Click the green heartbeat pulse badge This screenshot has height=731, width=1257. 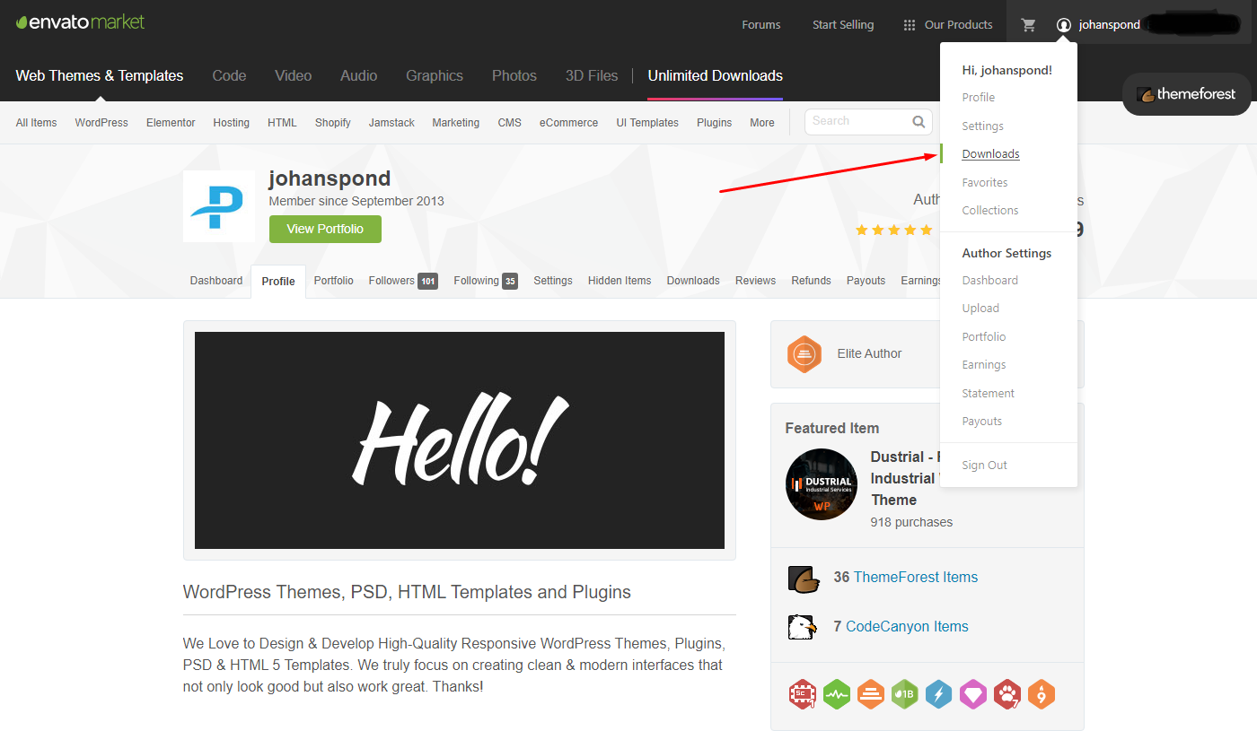pos(837,694)
